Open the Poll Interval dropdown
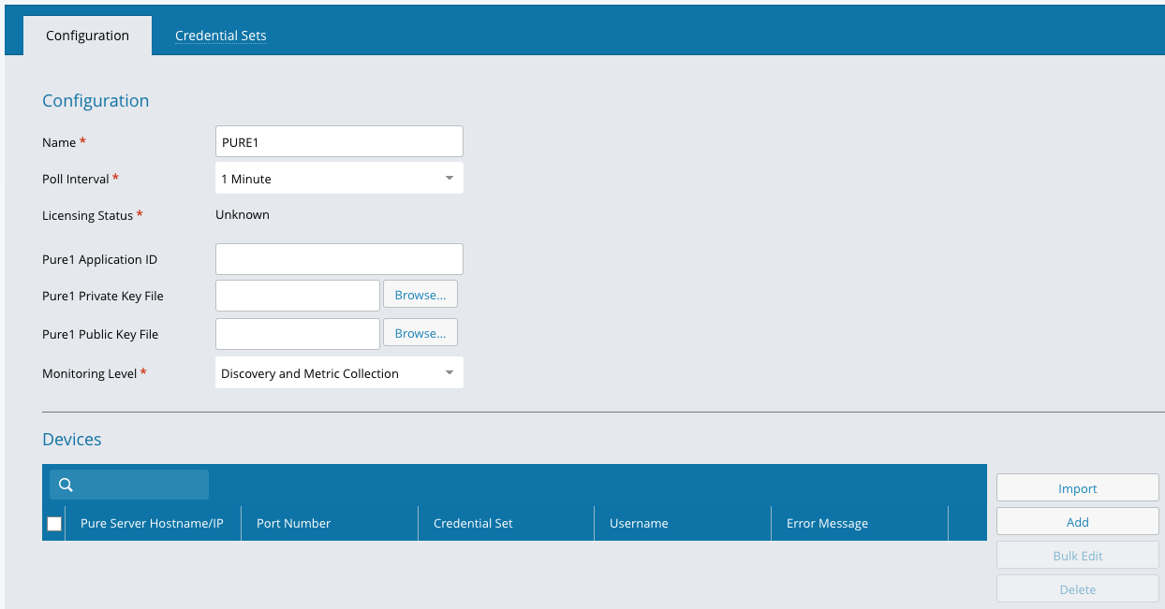The image size is (1165, 609). (339, 178)
